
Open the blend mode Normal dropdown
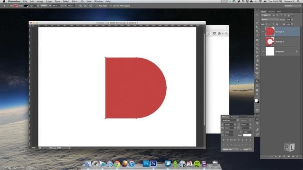click(x=270, y=20)
